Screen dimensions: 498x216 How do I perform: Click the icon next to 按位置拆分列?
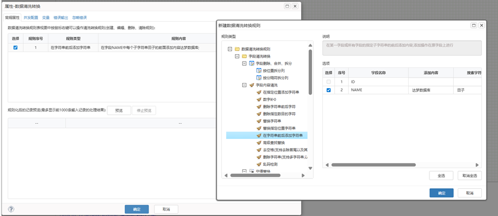(x=258, y=70)
